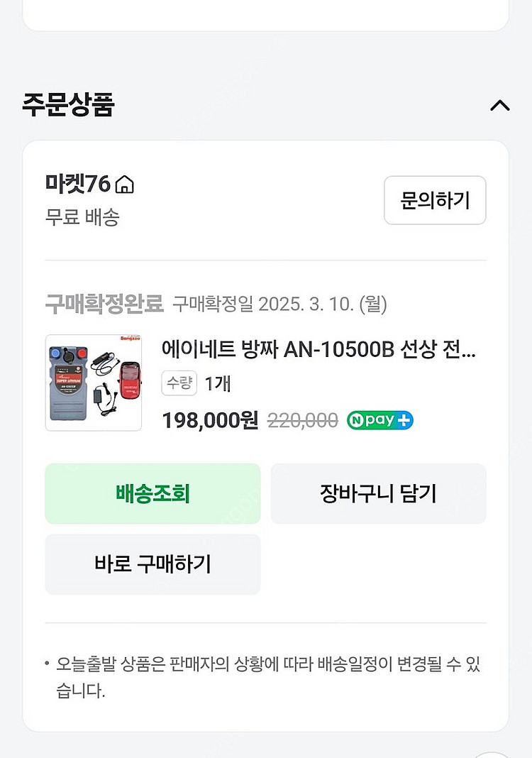This screenshot has width=532, height=758.
Task: Tap the 수량 quantity tag
Action: click(179, 383)
